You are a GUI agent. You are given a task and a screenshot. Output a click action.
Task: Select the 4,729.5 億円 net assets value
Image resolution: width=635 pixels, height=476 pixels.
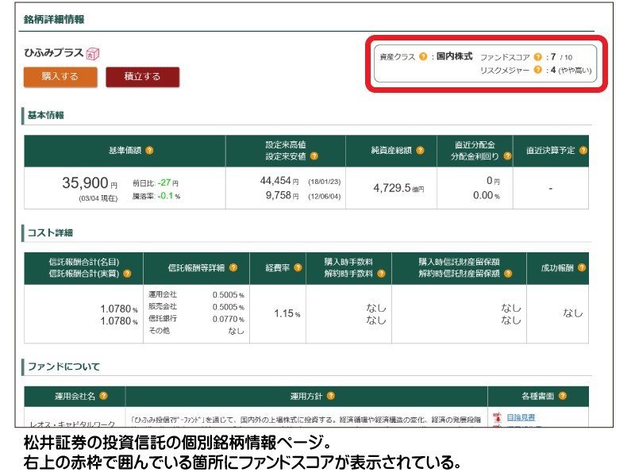(x=398, y=188)
